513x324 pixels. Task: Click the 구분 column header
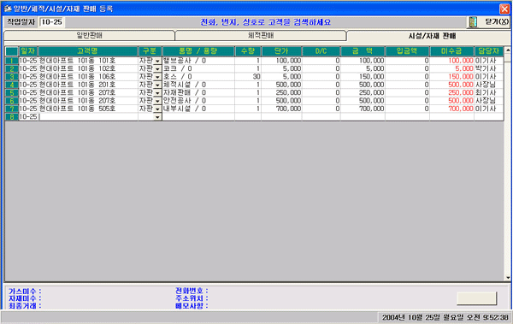[x=150, y=51]
